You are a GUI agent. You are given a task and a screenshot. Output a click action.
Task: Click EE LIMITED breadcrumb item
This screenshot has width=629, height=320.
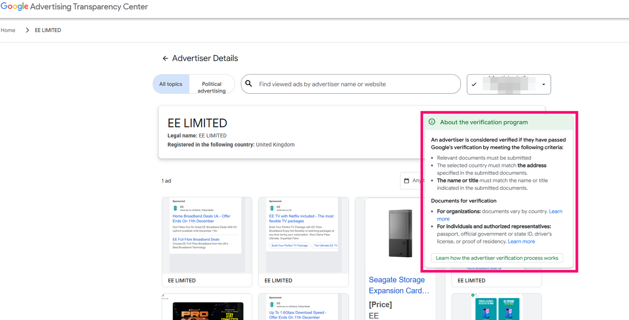point(48,30)
